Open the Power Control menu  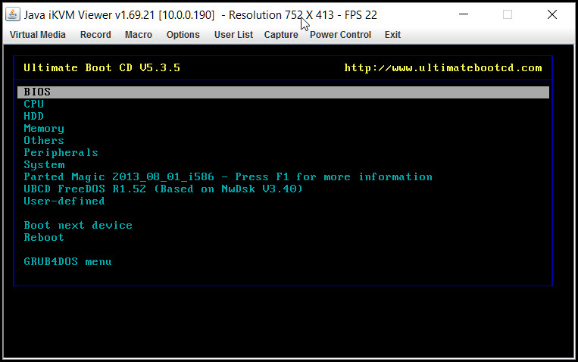pyautogui.click(x=340, y=35)
